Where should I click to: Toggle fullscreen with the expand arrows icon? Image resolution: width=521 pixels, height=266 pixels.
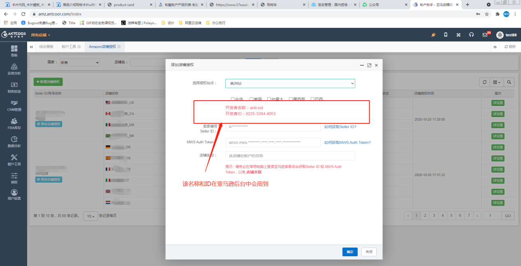point(458,35)
